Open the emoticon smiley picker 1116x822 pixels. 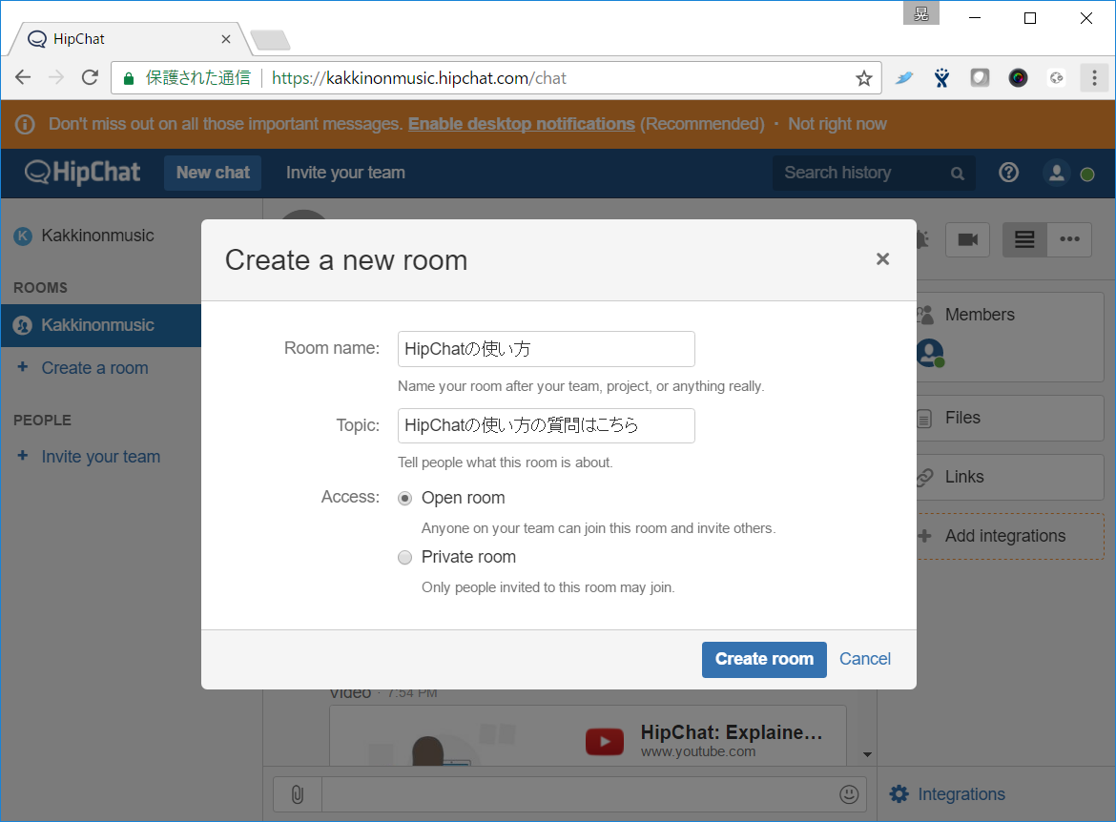[x=849, y=794]
